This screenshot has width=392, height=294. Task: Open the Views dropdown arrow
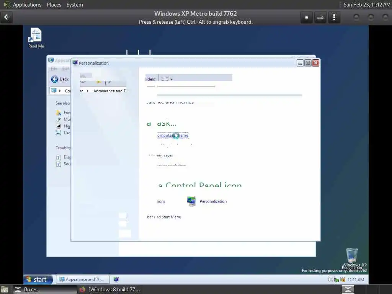point(171,79)
